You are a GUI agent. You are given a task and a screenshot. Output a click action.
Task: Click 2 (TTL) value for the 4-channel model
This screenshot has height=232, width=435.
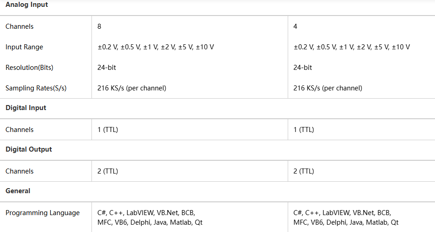(304, 171)
